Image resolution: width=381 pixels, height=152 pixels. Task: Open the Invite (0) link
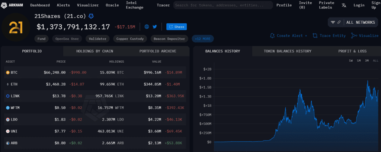(x=305, y=5)
